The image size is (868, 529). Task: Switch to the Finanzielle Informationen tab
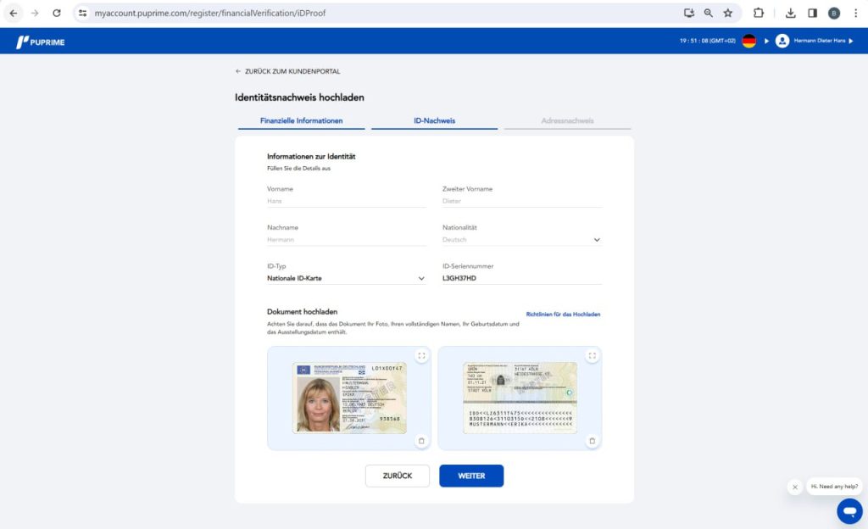(301, 120)
